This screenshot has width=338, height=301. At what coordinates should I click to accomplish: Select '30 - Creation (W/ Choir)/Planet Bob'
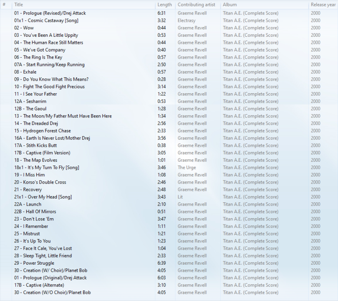coord(50,270)
